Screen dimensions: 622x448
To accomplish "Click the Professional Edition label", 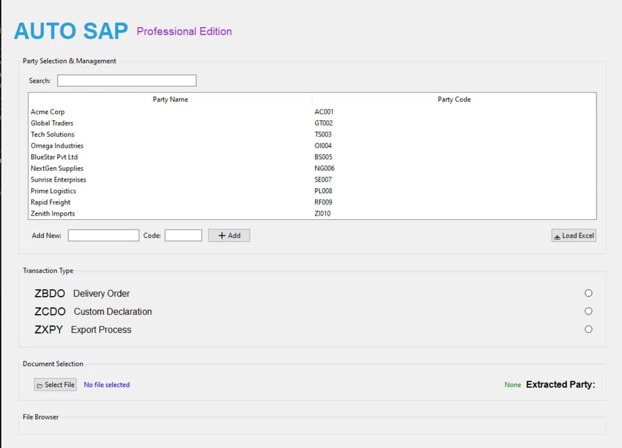I will click(x=184, y=31).
